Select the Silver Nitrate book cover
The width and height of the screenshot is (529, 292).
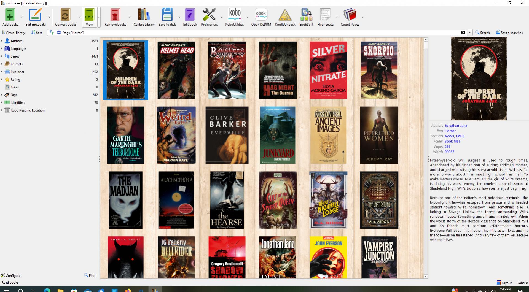click(328, 70)
